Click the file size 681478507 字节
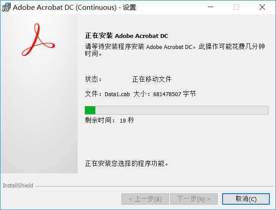Viewport: 276px width, 210px height. [174, 94]
